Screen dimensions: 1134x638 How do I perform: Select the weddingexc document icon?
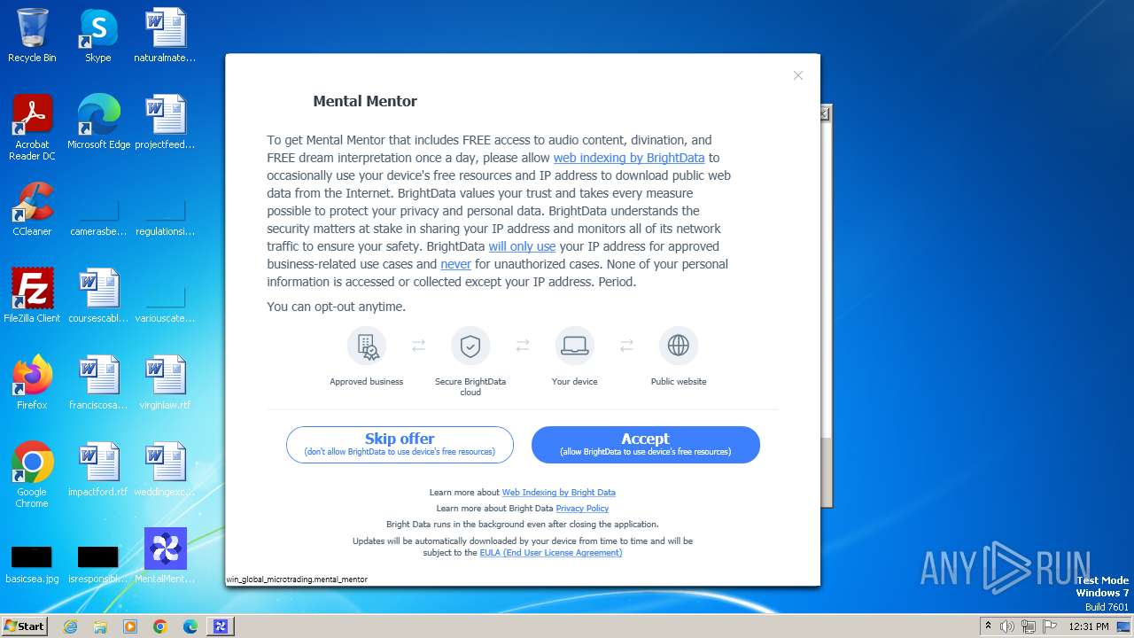pyautogui.click(x=165, y=470)
